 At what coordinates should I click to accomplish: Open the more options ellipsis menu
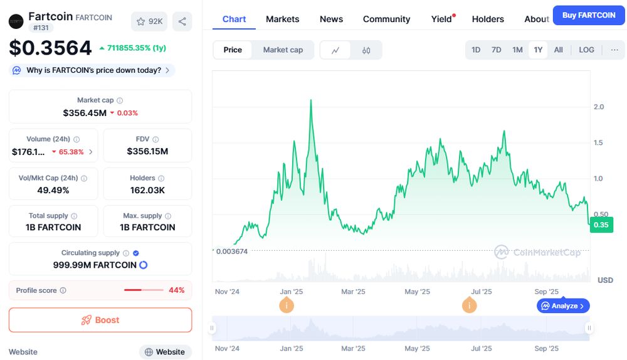614,50
